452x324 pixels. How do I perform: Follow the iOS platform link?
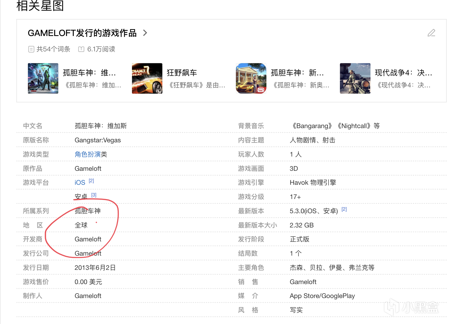coord(80,183)
